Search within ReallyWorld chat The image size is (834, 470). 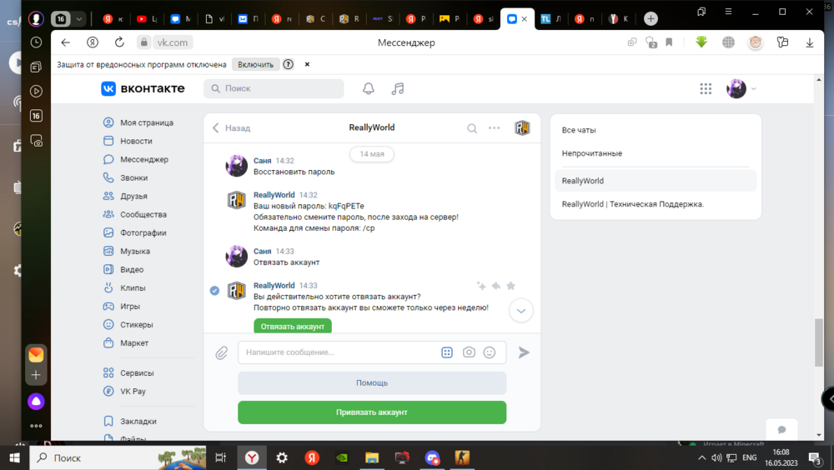472,128
